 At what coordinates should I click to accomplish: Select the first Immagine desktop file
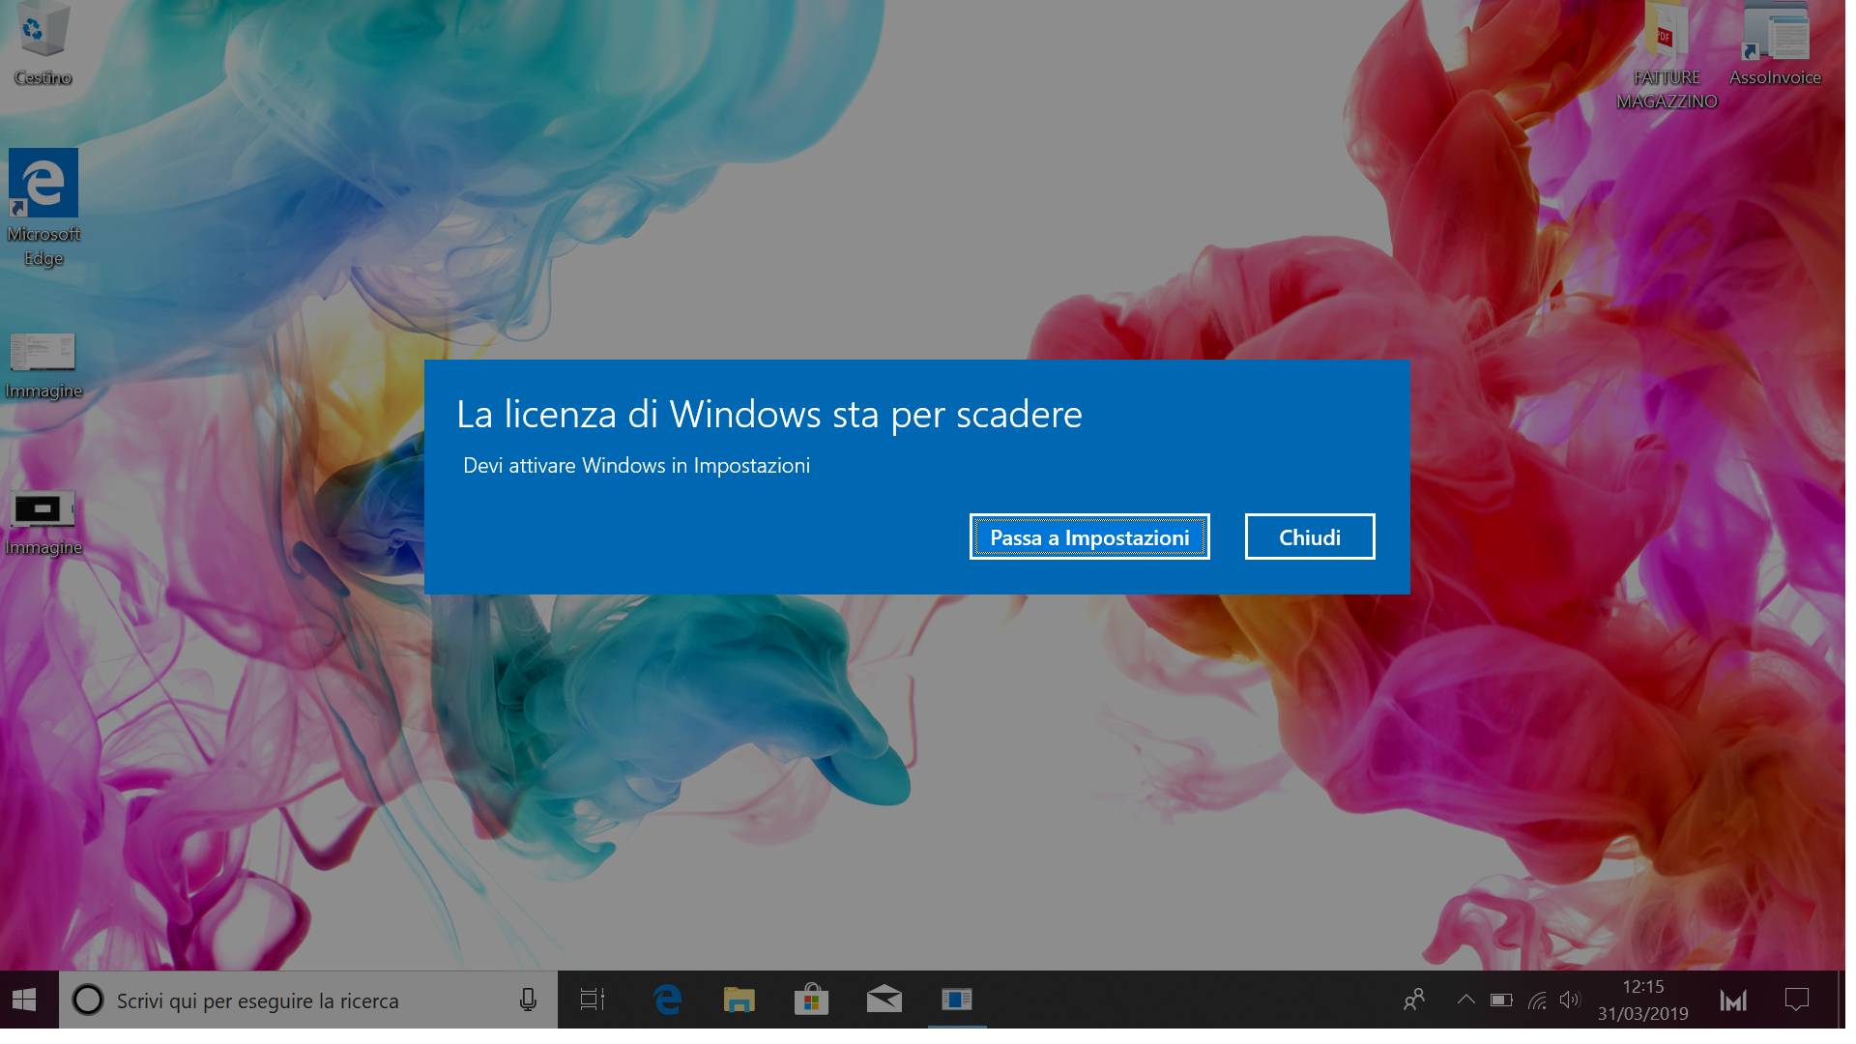tap(43, 366)
